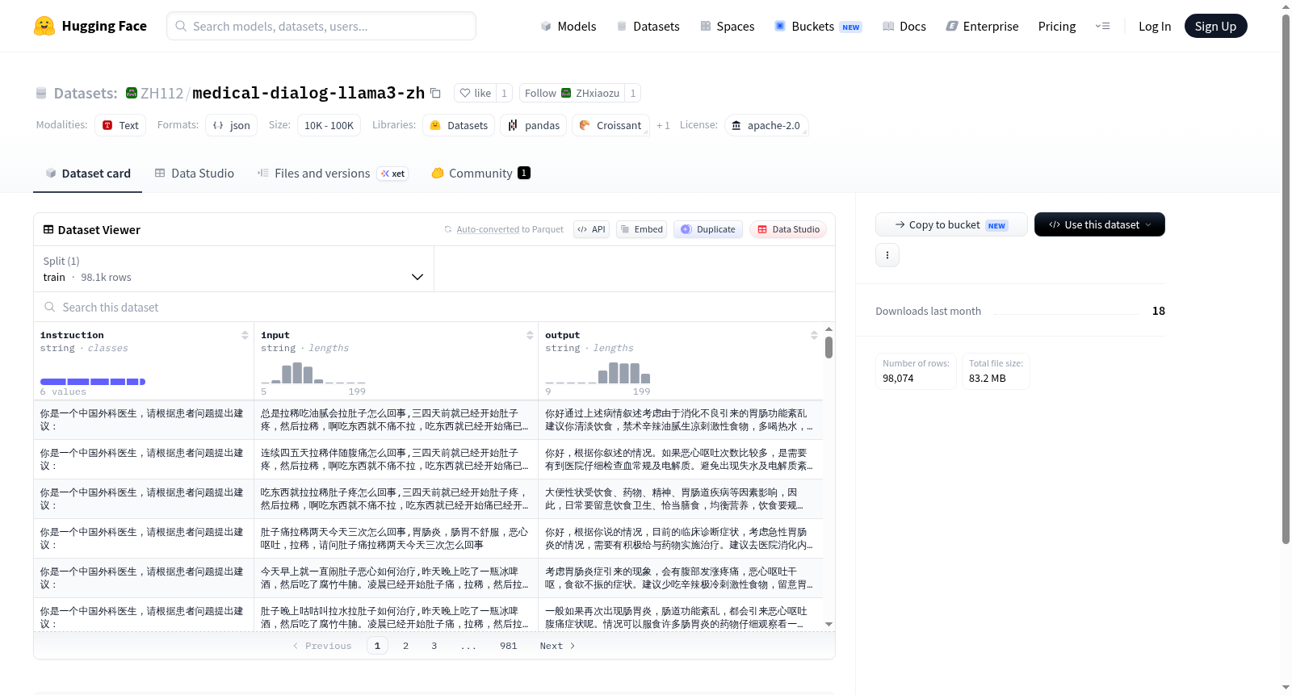Click the dataset table scrollbar thumb
The image size is (1292, 695).
pyautogui.click(x=828, y=347)
